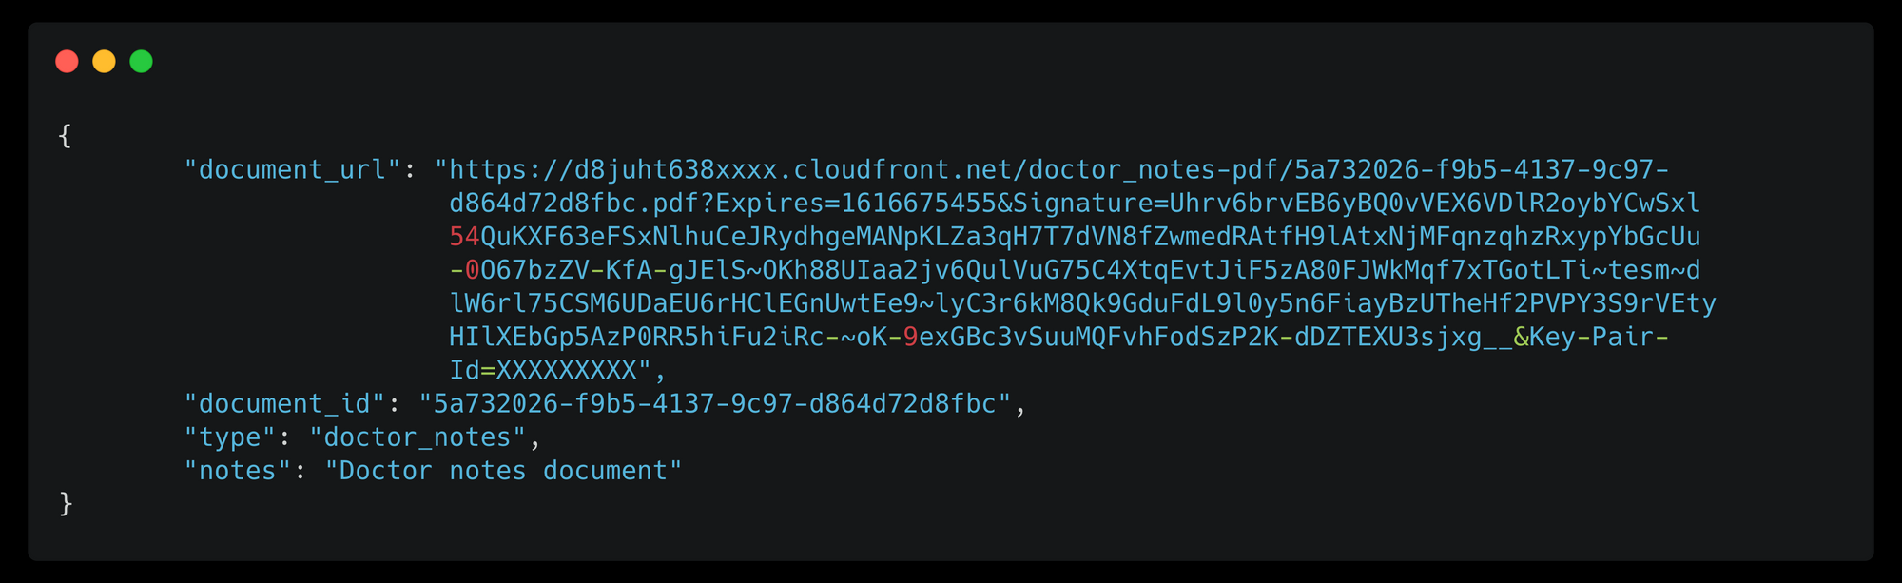Viewport: 1902px width, 583px height.
Task: Click the "notes" key
Action: [x=237, y=471]
